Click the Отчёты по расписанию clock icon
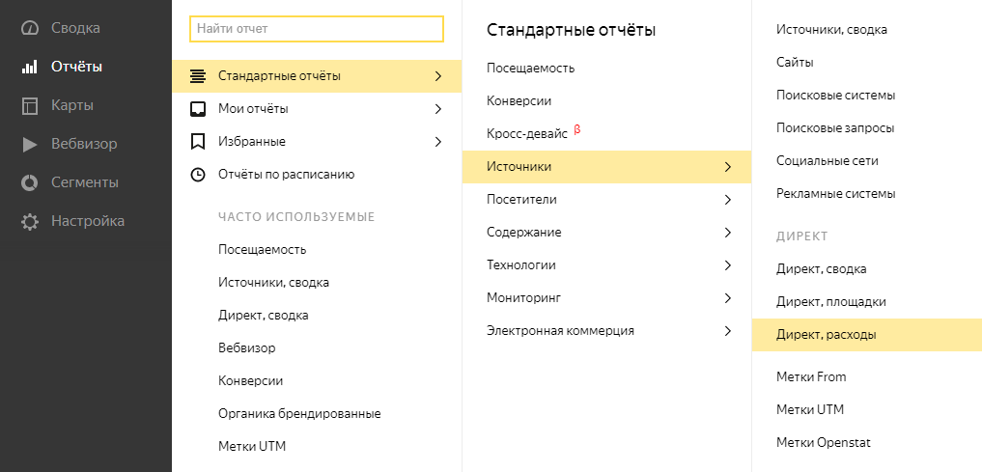The height and width of the screenshot is (472, 982). [x=198, y=175]
